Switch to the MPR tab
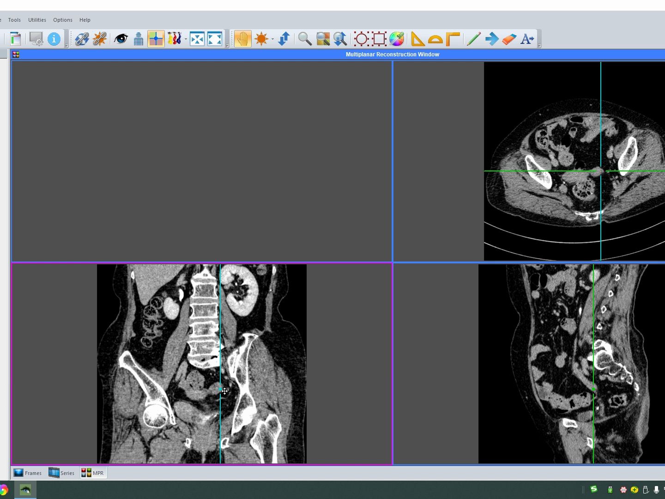665x499 pixels. coord(92,473)
